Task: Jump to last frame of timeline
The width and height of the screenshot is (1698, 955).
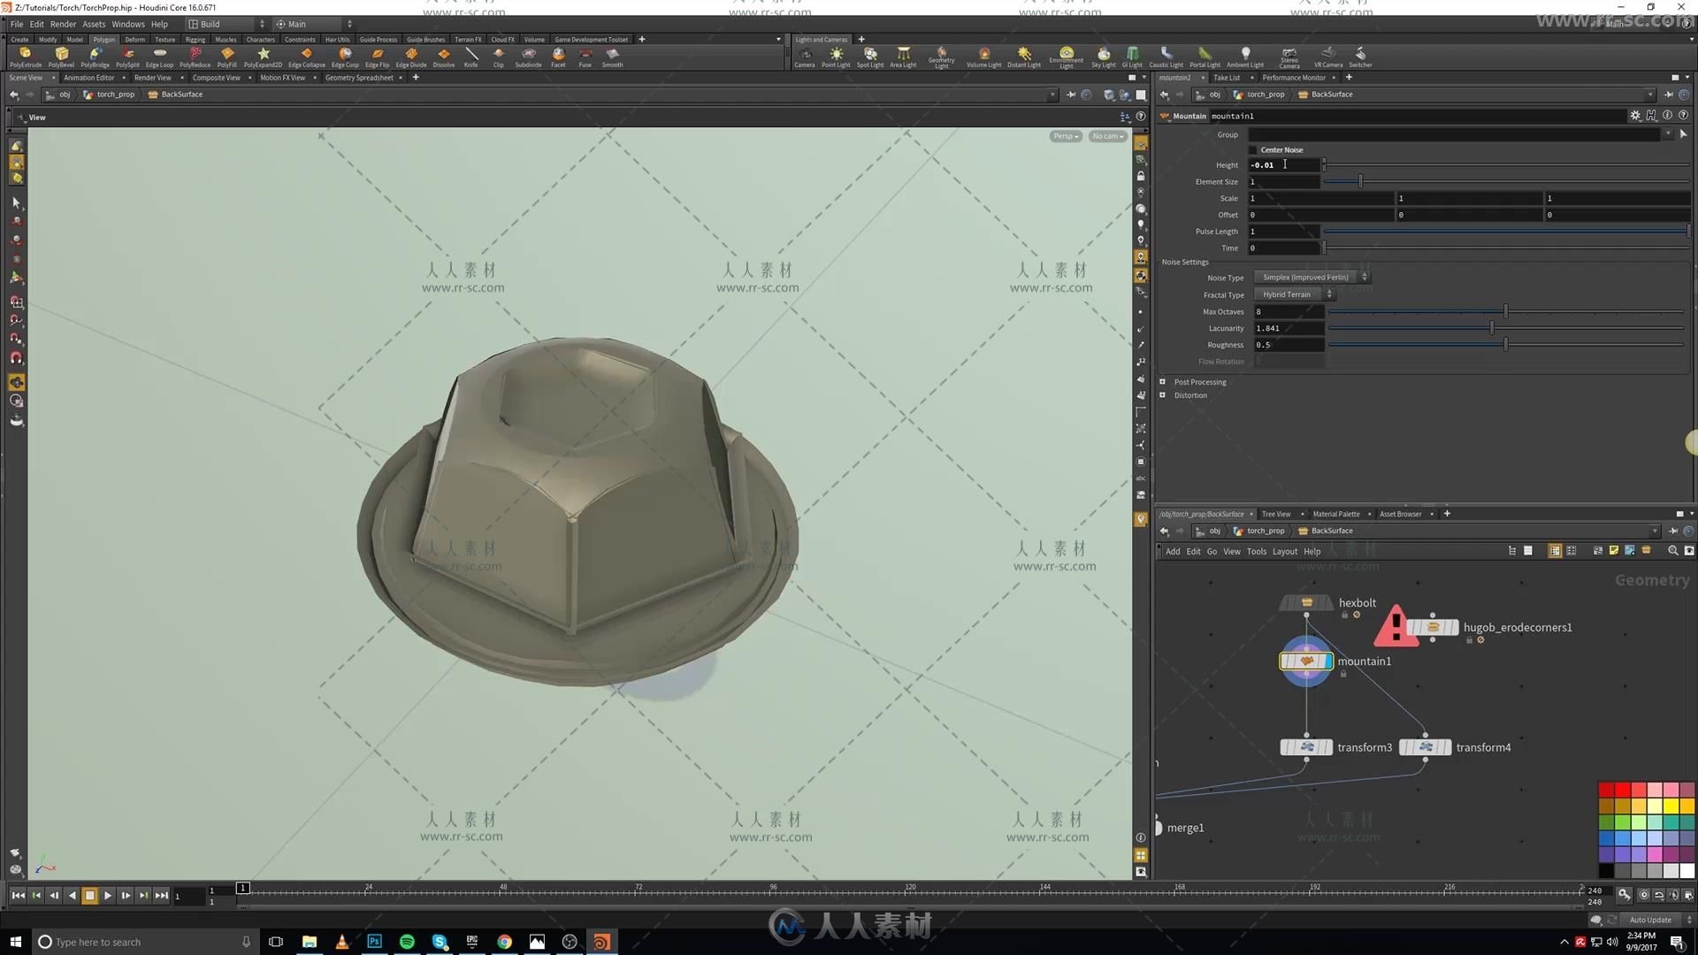Action: tap(162, 896)
